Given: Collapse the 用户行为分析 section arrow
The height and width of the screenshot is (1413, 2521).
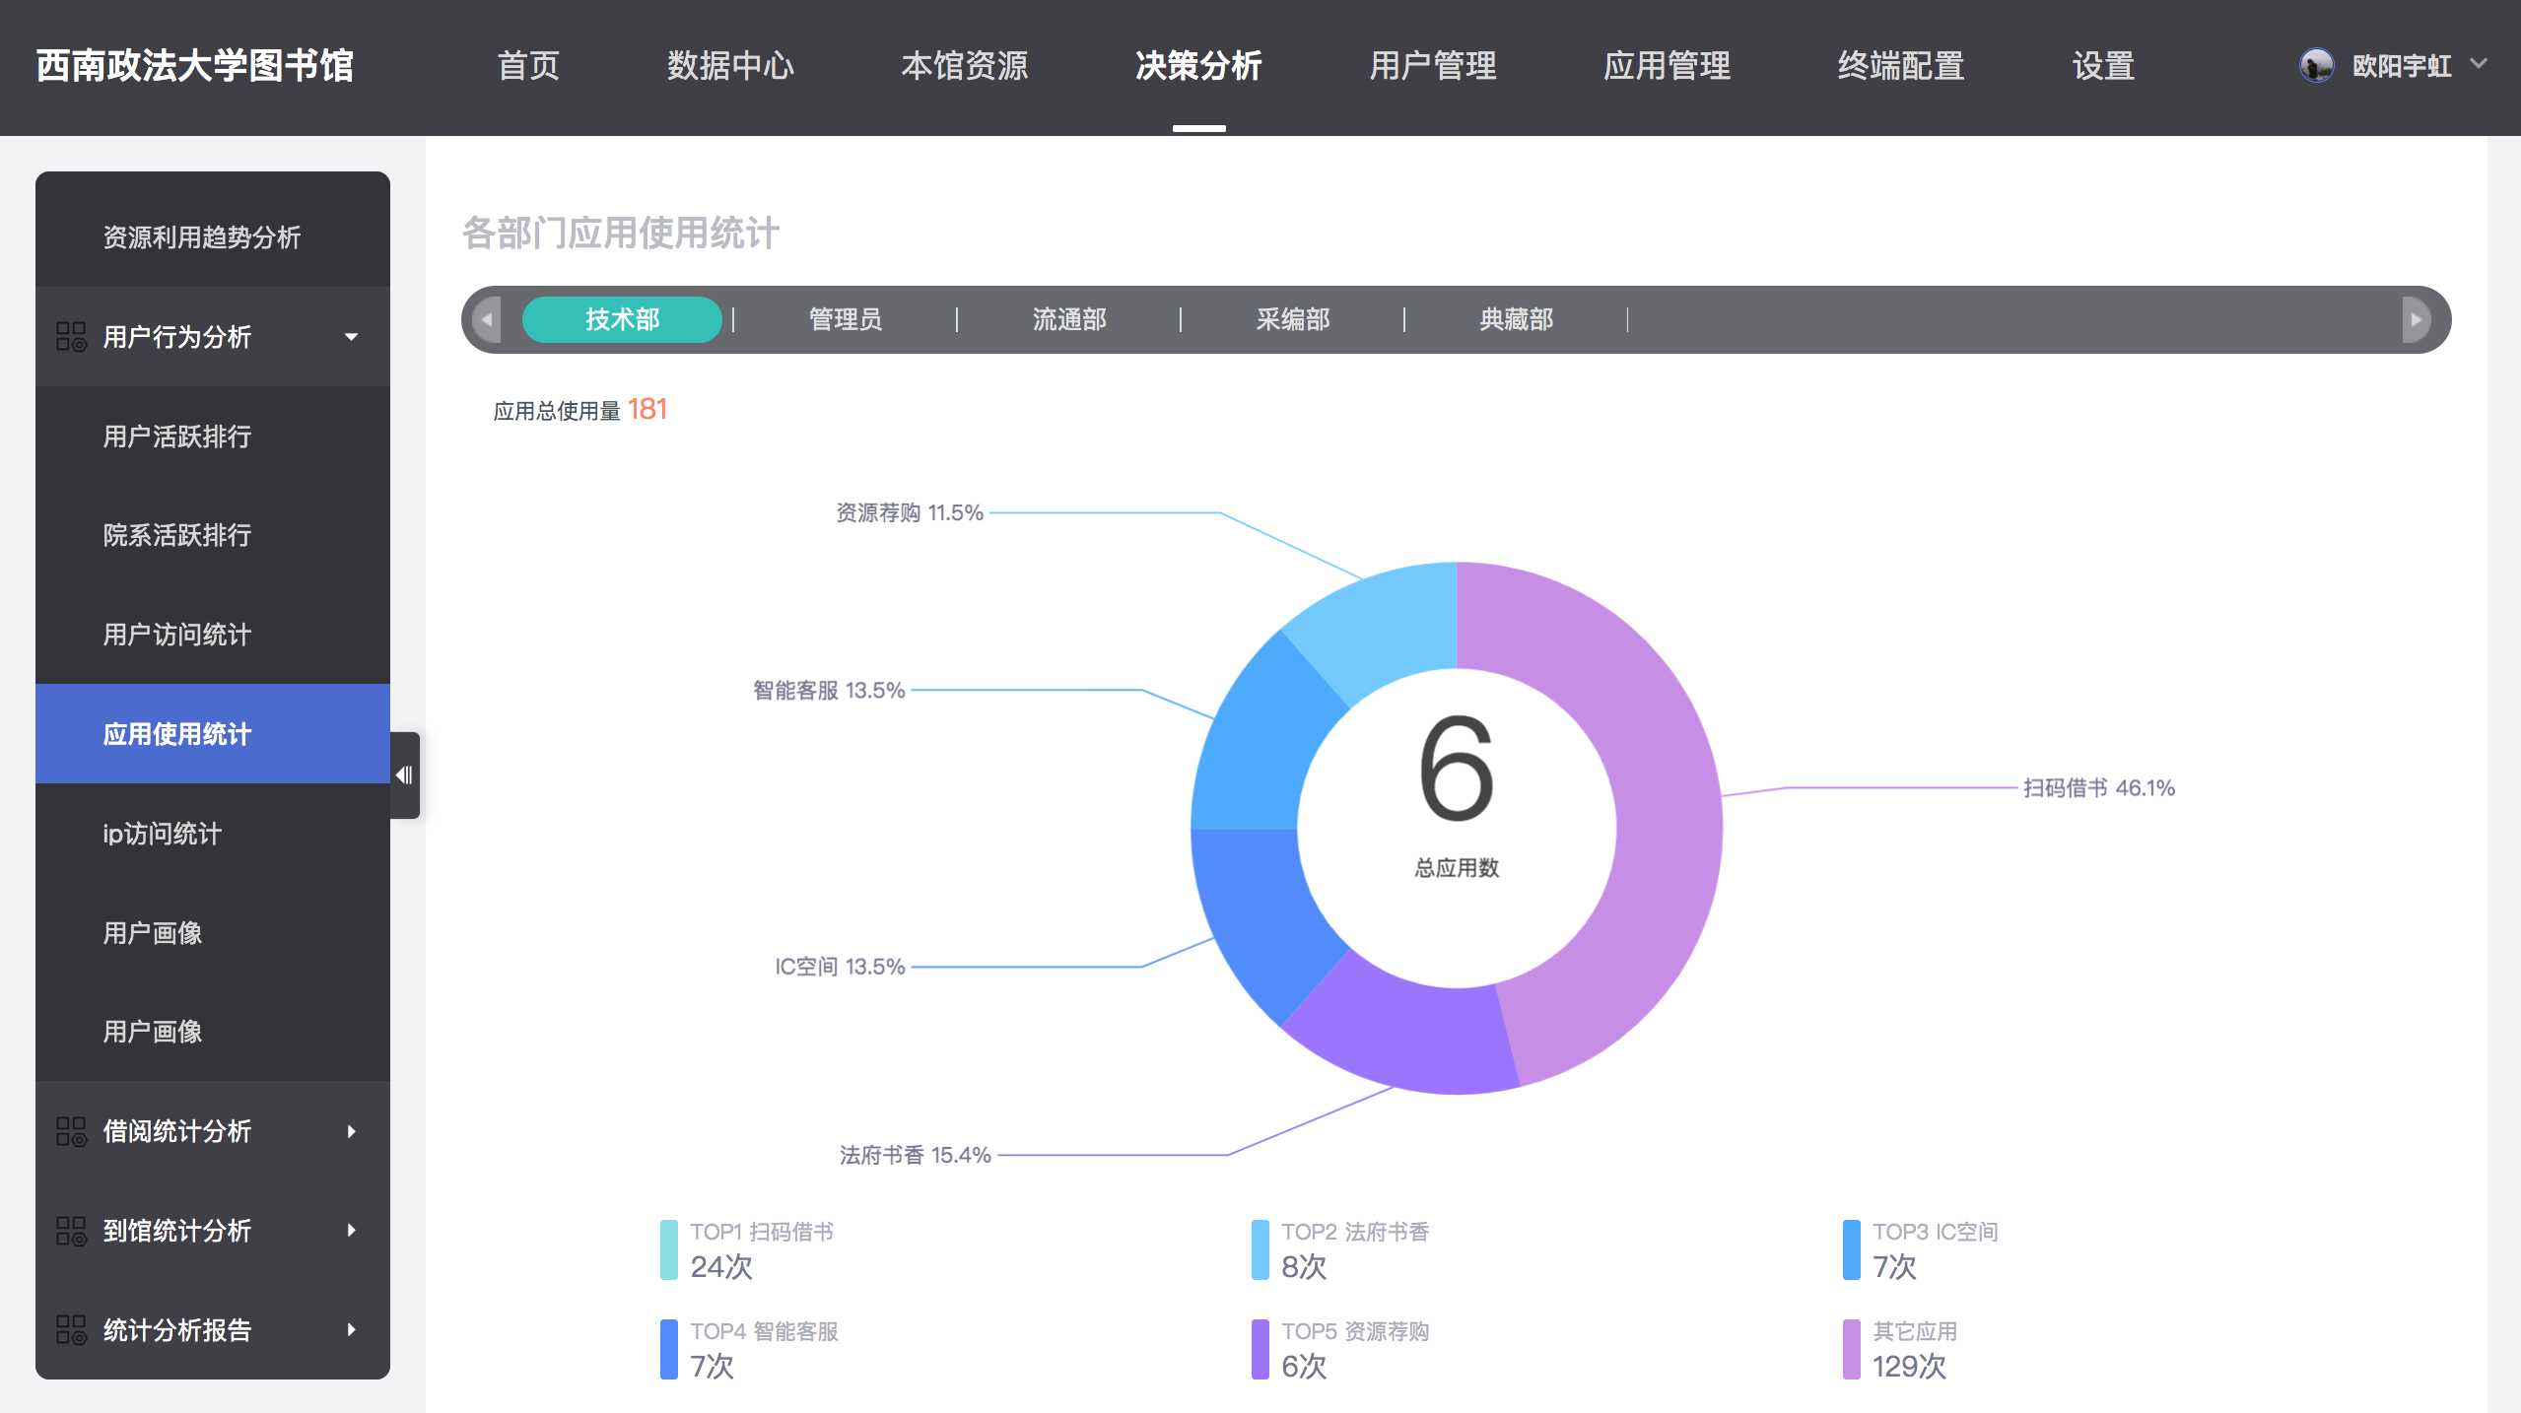Looking at the screenshot, I should (x=351, y=337).
